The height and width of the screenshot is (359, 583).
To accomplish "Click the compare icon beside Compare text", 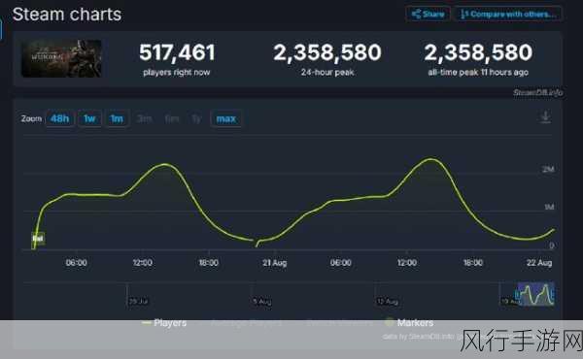I will (464, 15).
